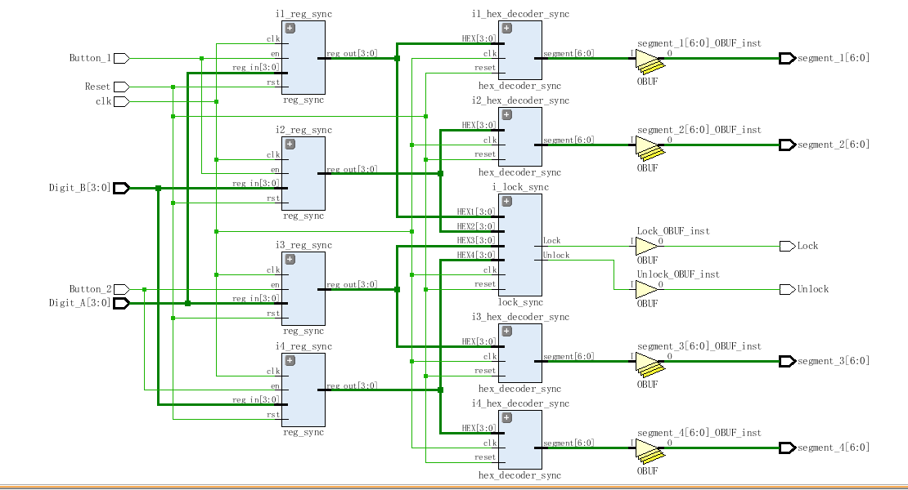Image resolution: width=908 pixels, height=490 pixels.
Task: Click the Unlock output pin on i_lock_sync
Action: coord(556,256)
